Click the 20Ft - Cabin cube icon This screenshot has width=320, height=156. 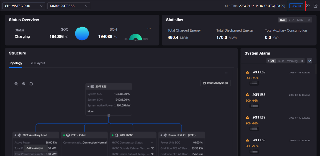(x=68, y=135)
